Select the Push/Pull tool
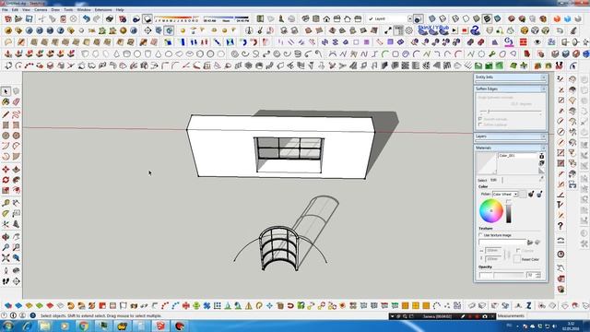The image size is (590, 332). coord(17,170)
